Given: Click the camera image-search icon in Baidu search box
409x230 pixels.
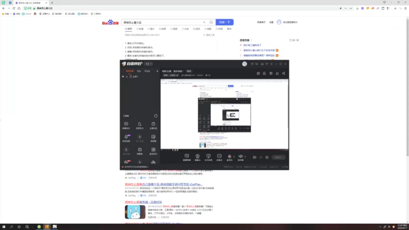Looking at the screenshot, I should pos(211,22).
